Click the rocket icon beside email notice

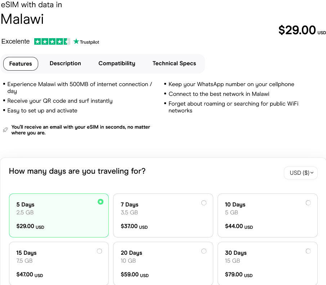[5, 130]
